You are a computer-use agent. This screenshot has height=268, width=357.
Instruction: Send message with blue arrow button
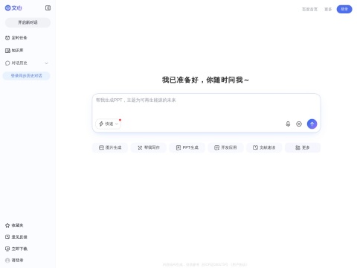point(312,124)
